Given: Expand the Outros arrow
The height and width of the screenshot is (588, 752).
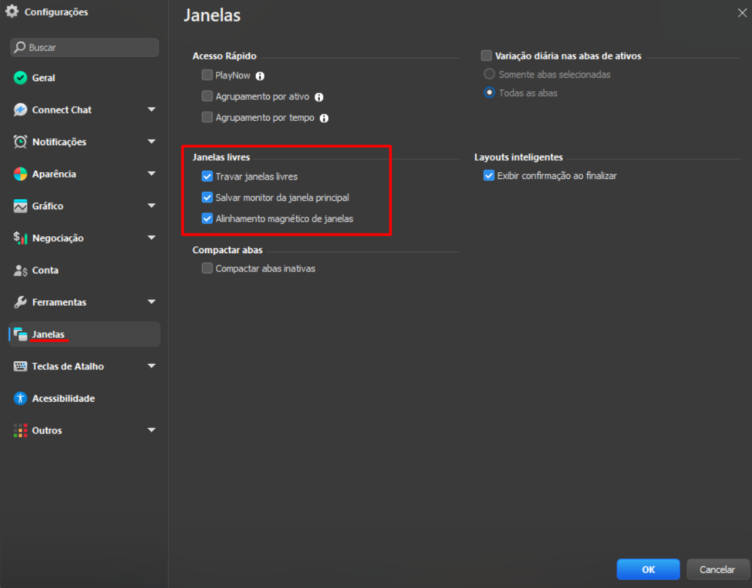Looking at the screenshot, I should click(152, 430).
